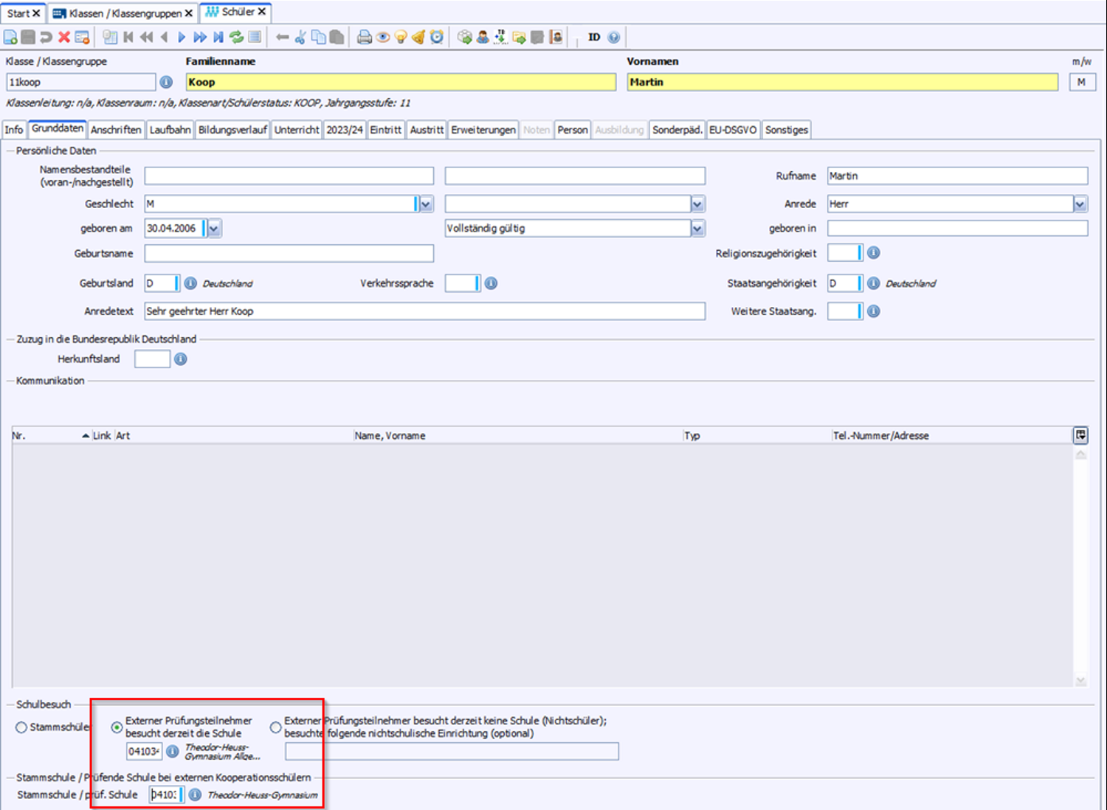
Task: Go to next record with blue arrow
Action: point(182,37)
